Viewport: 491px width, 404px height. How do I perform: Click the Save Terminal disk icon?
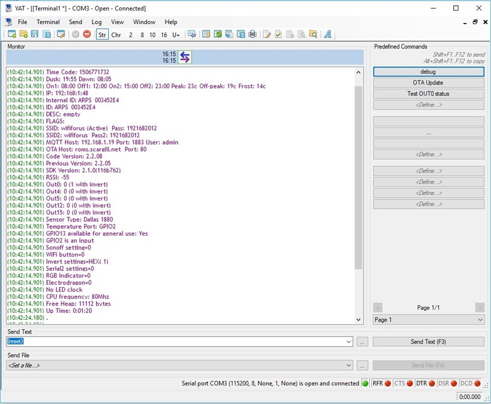click(35, 34)
